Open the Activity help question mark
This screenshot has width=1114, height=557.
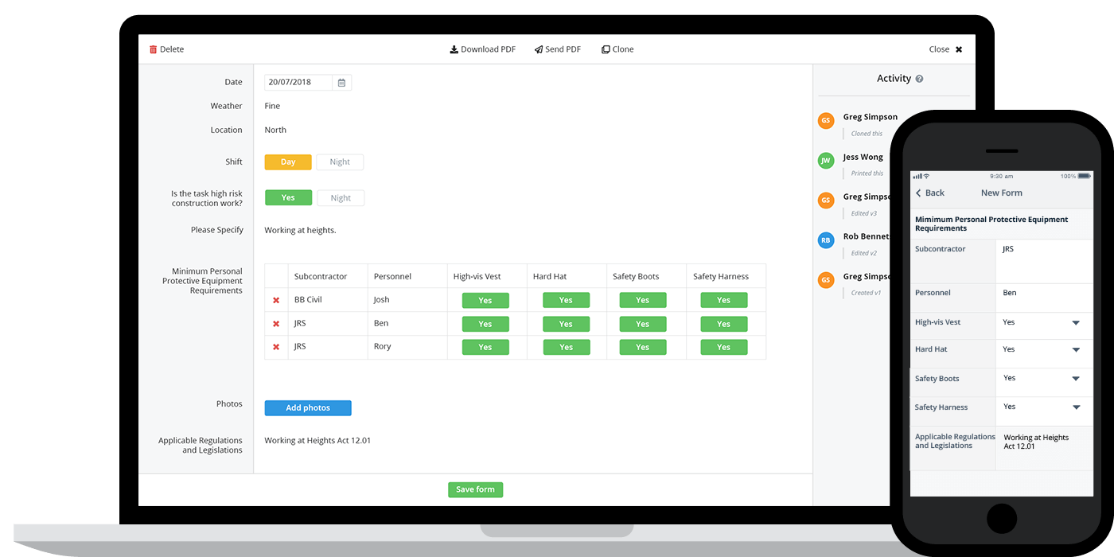[919, 78]
